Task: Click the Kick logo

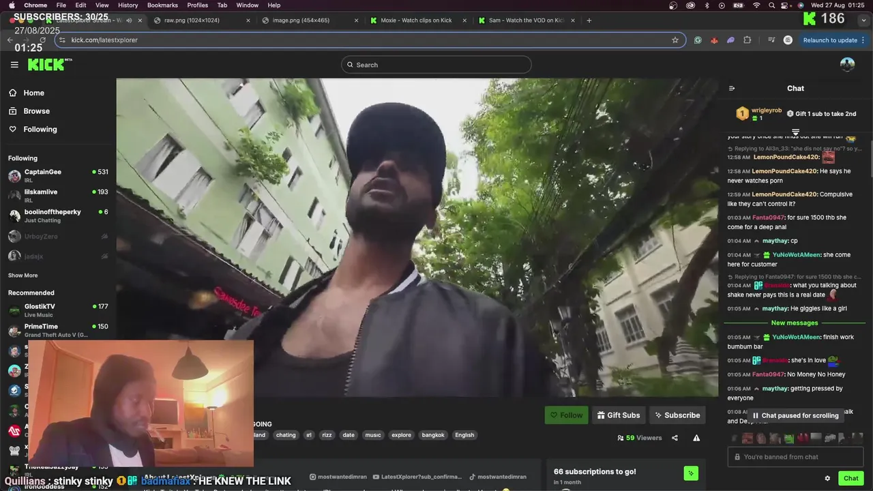Action: 49,65
